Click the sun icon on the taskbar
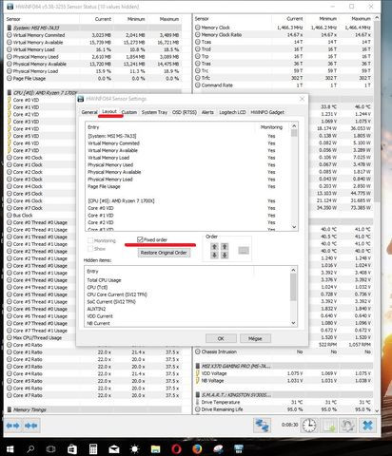The width and height of the screenshot is (392, 456). point(135,448)
